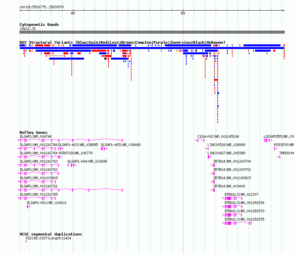294x254 pixels.
Task: Select the EPB41L3|NM_012307 label
Action: (x=241, y=194)
